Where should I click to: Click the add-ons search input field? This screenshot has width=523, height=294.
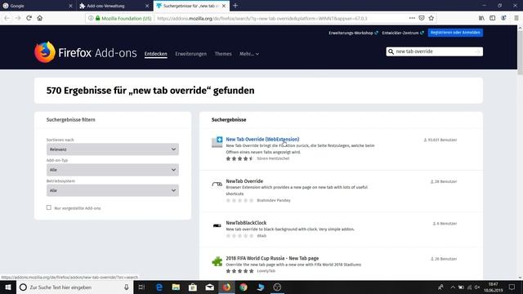point(434,51)
